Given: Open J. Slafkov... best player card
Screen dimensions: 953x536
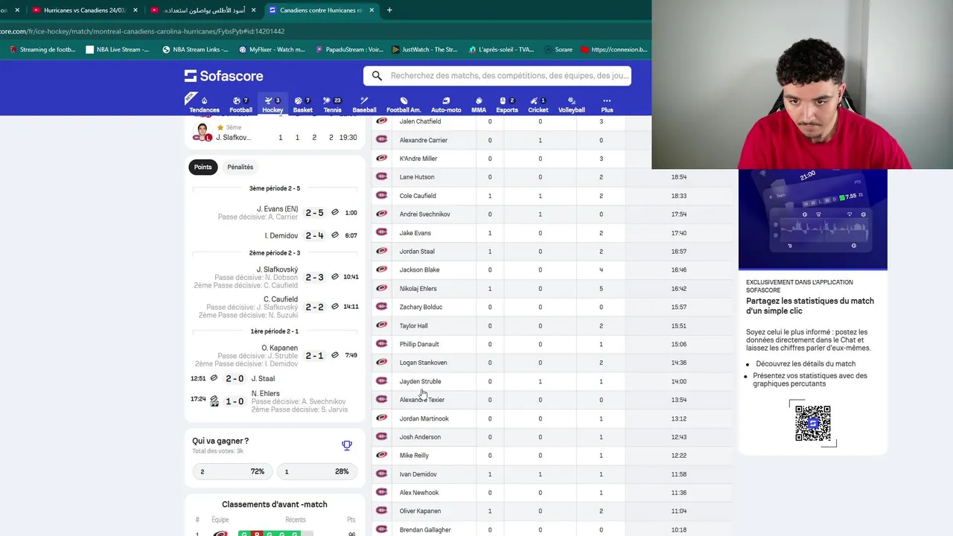Looking at the screenshot, I should pos(275,133).
